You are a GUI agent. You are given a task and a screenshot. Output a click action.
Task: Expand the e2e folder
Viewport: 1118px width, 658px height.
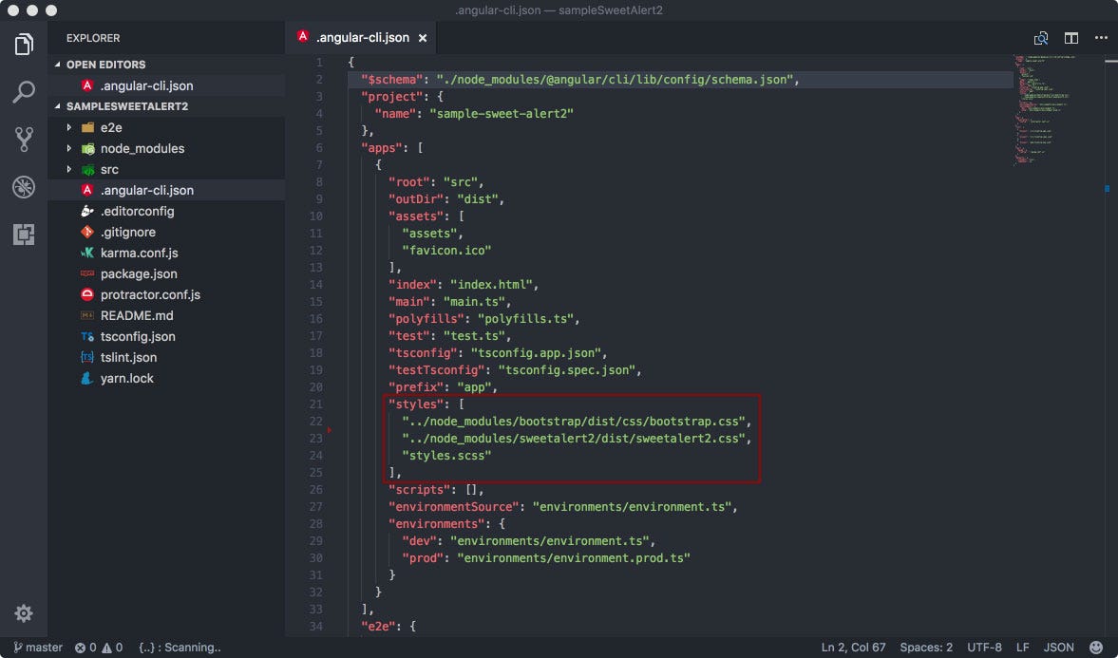coord(69,127)
